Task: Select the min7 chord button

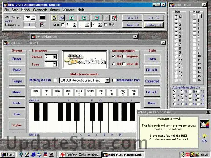Action: click(x=58, y=93)
